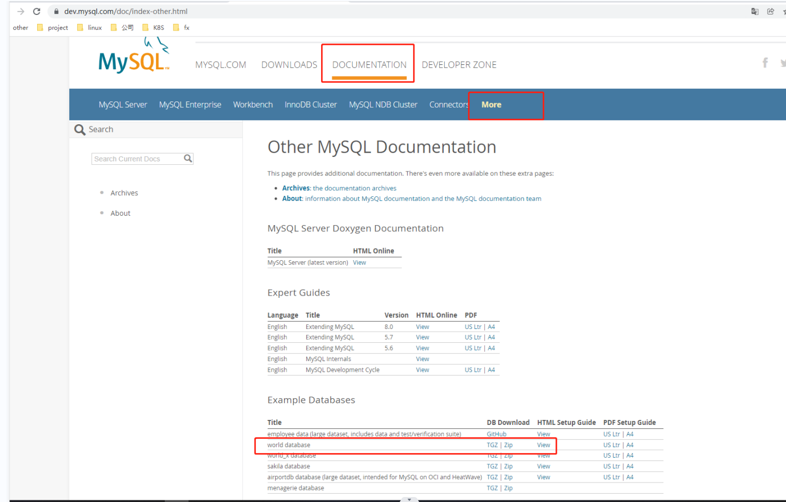Download airportdb database TGZ file
Viewport: 786px width, 502px height.
coord(493,478)
